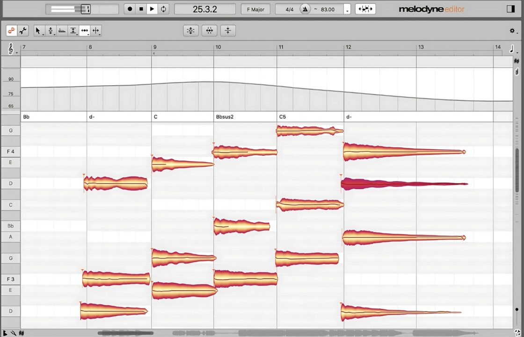Open the treble clef pitch grid menu
This screenshot has height=337, width=524.
[x=11, y=49]
